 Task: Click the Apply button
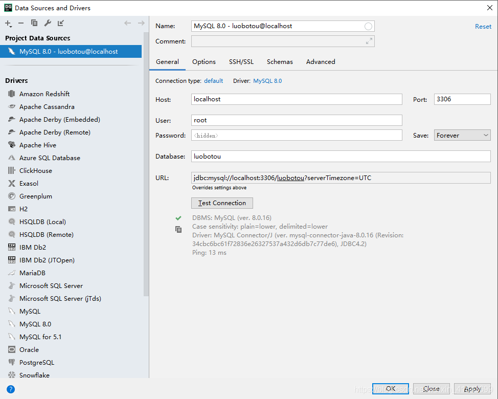[x=472, y=389]
